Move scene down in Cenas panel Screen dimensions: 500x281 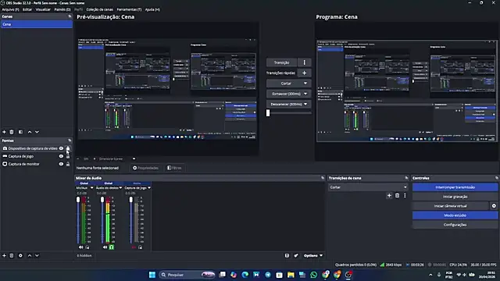tap(37, 132)
